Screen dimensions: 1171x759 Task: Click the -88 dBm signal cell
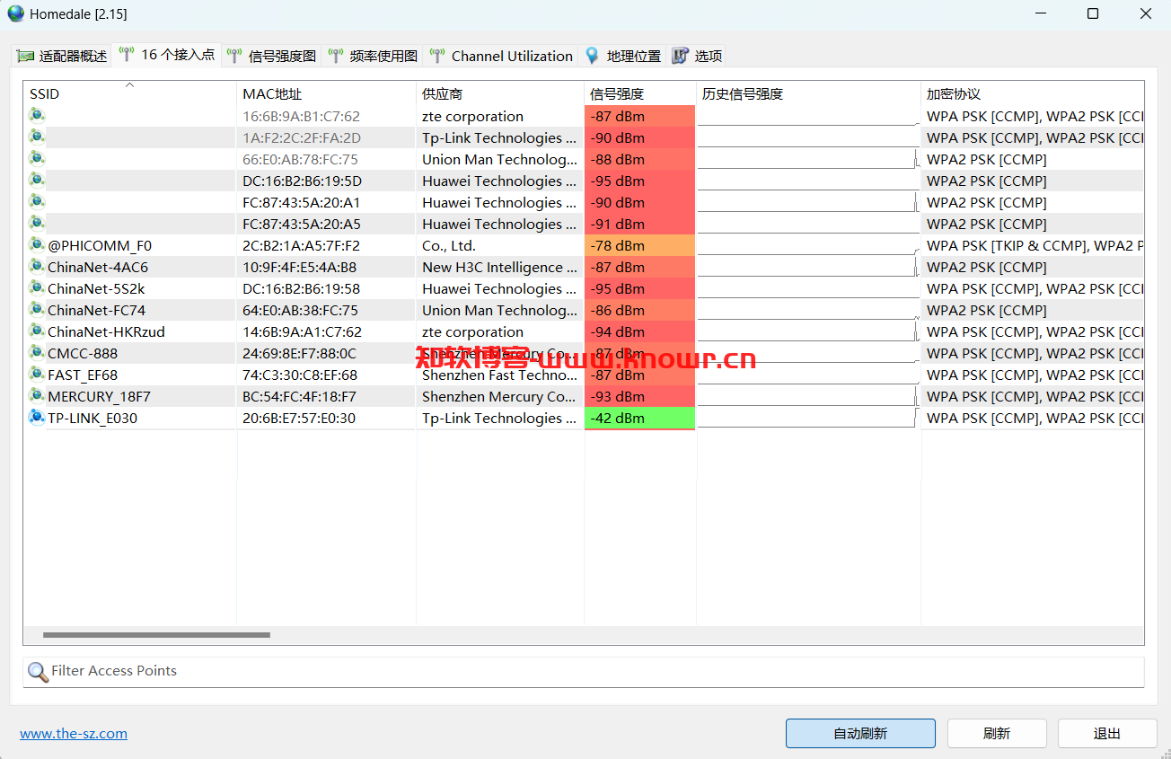pos(640,159)
